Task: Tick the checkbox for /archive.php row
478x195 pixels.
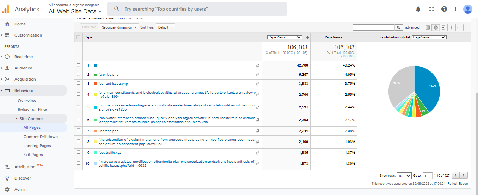Action: coord(79,75)
